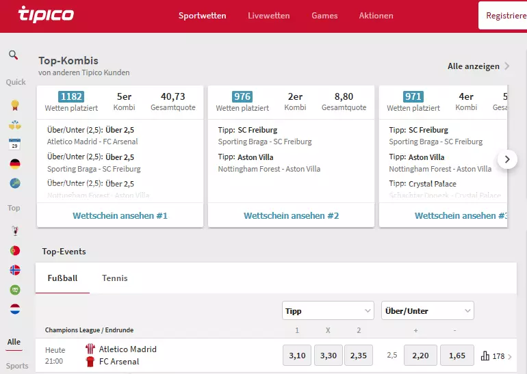Image resolution: width=527 pixels, height=374 pixels.
Task: Click the Atletico Madrid jersey icon
Action: (90, 349)
